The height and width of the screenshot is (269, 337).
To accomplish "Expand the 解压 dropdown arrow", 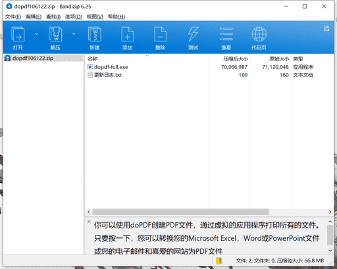I will 74,34.
